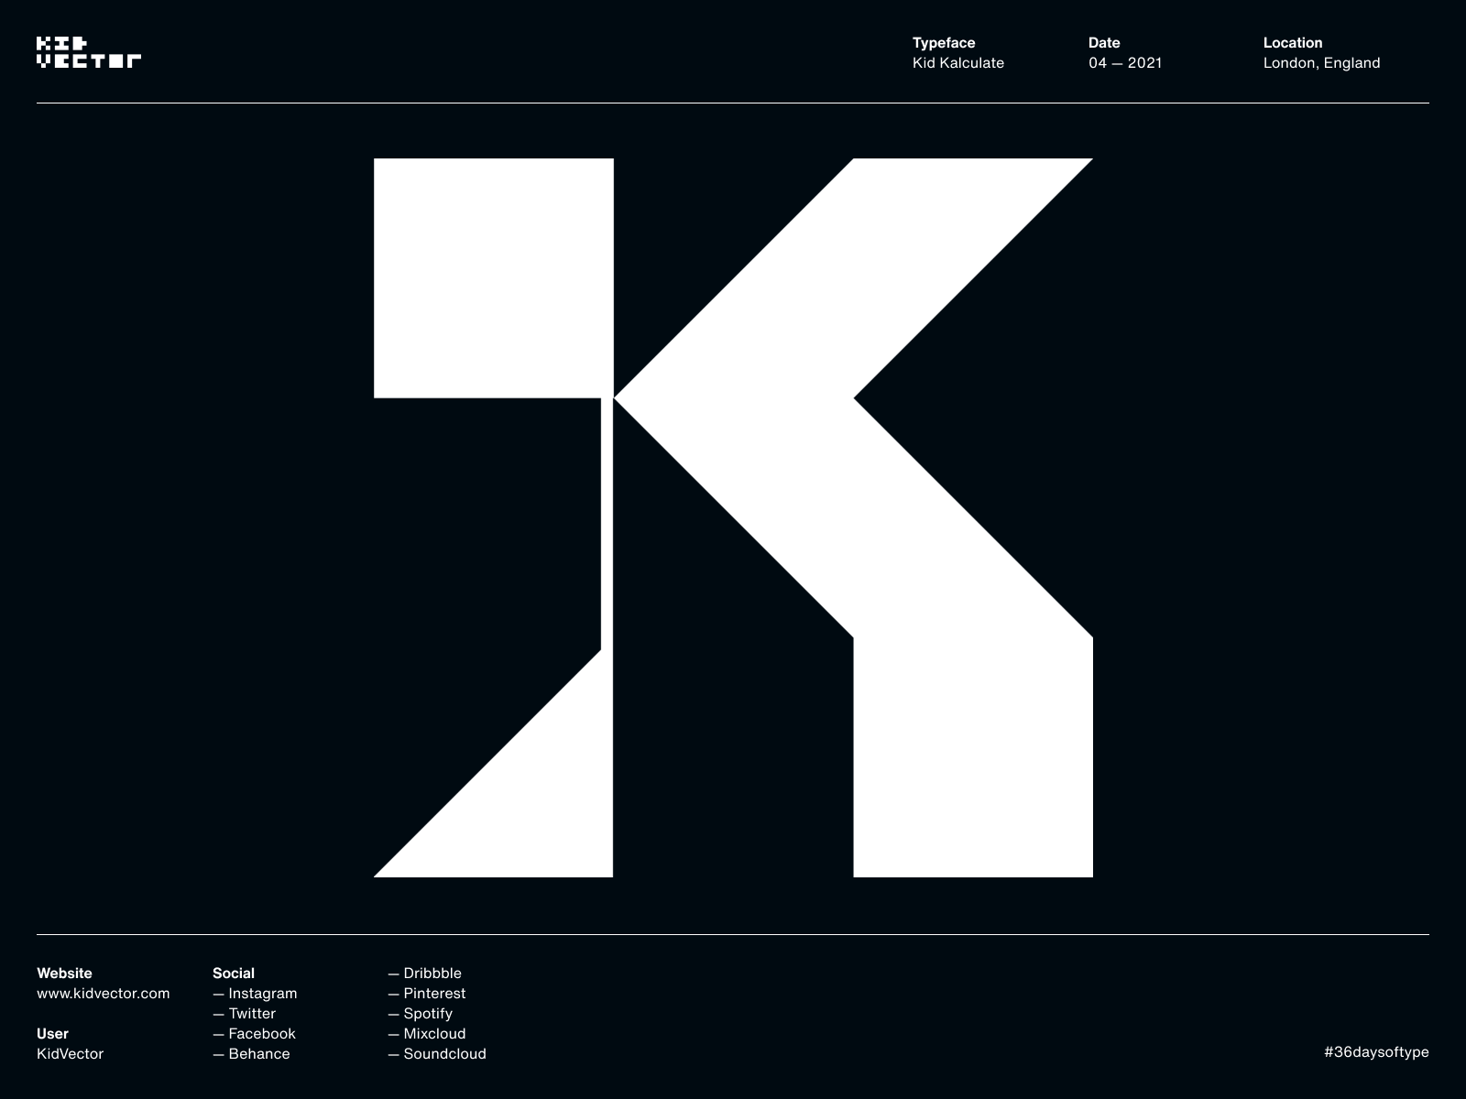Click the Location heading
This screenshot has width=1466, height=1099.
1292,42
